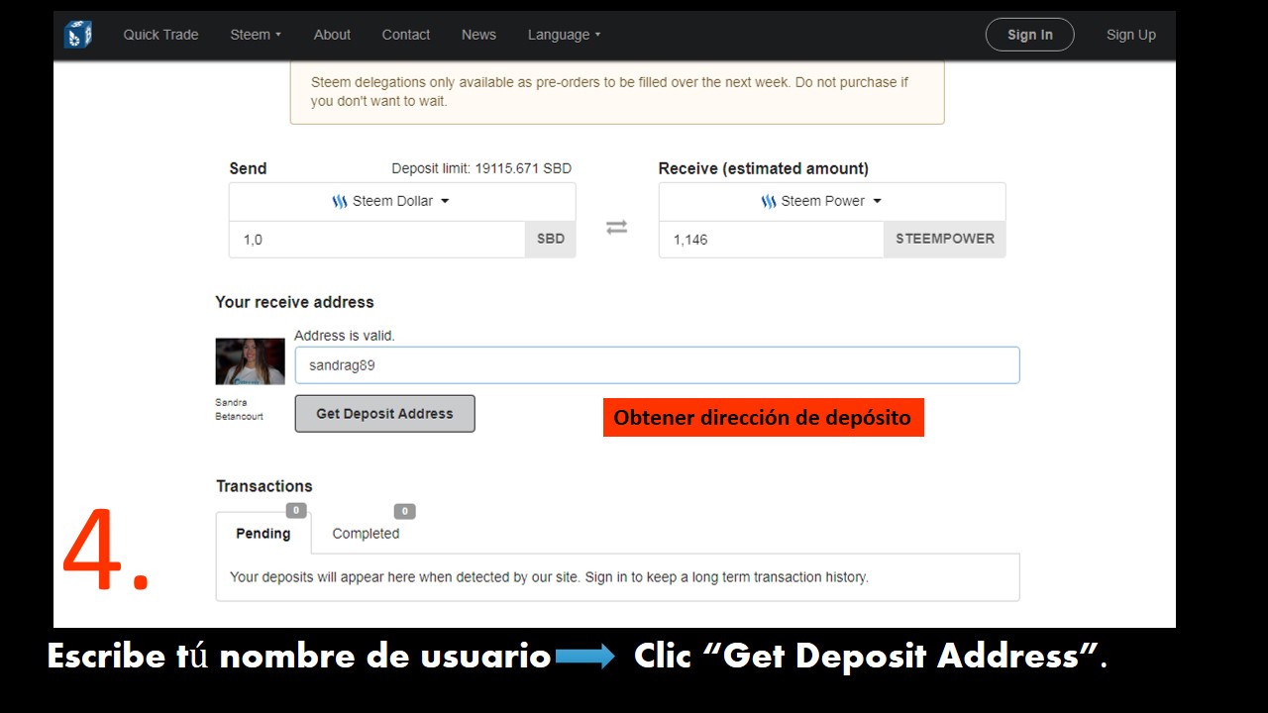Click the Completed tab count badge

pyautogui.click(x=404, y=512)
